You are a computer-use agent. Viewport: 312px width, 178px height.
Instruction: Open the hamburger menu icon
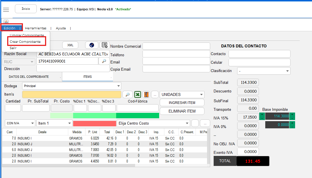pyautogui.click(x=6, y=9)
